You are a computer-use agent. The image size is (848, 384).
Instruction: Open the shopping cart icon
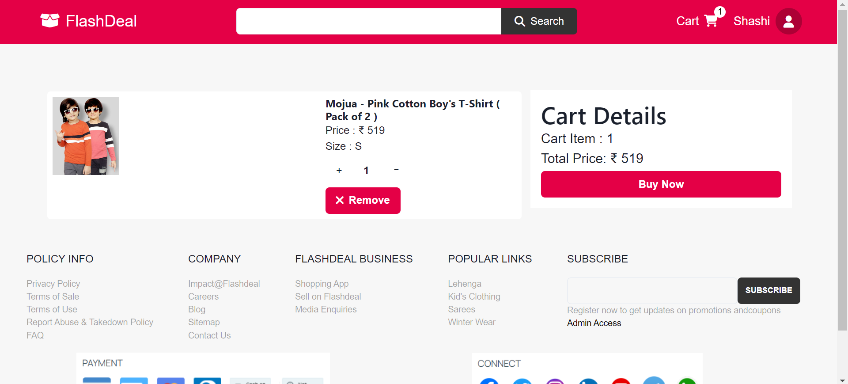point(711,21)
